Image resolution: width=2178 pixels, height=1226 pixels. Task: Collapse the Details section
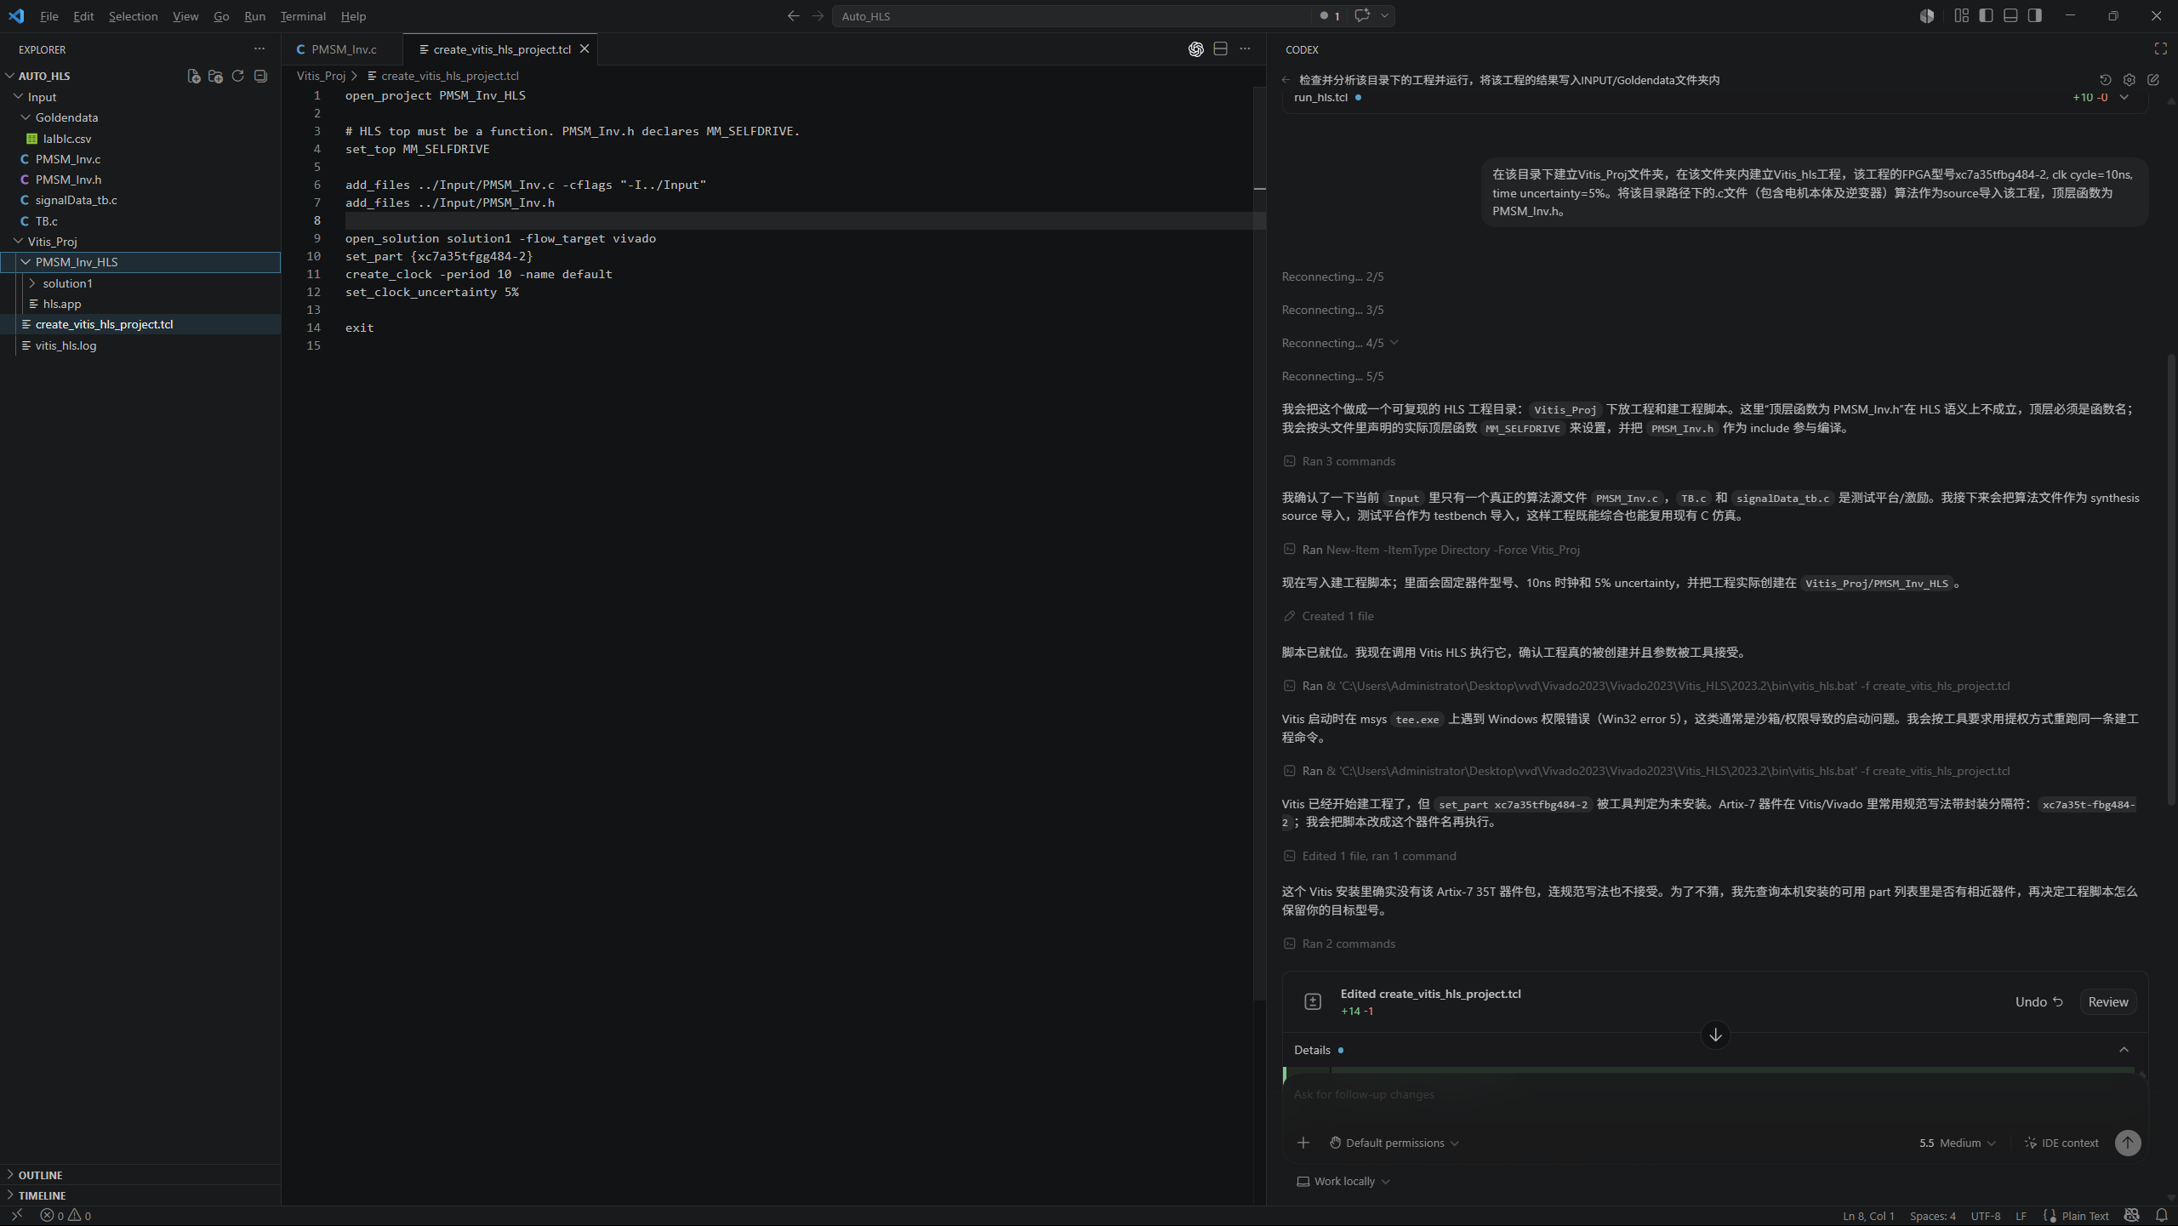click(x=2124, y=1050)
